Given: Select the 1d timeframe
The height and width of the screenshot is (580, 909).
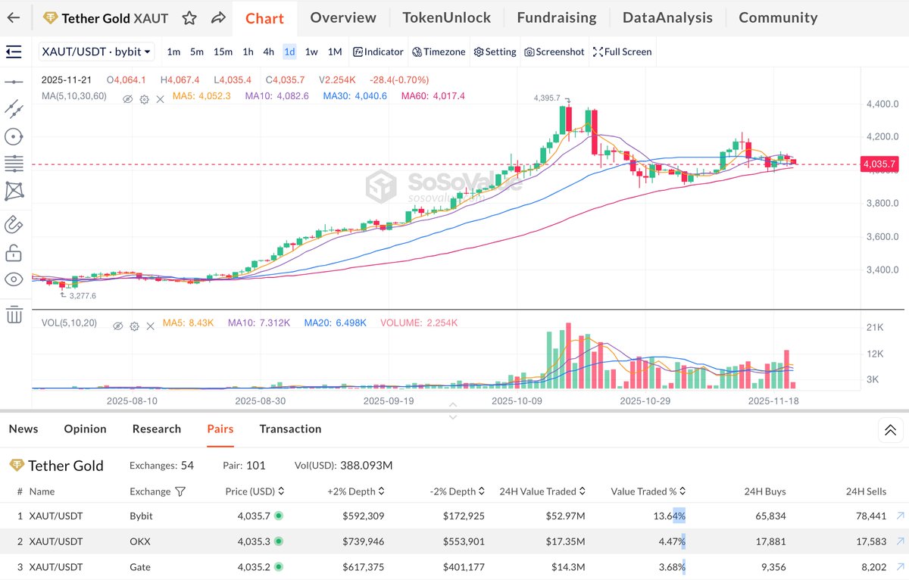Looking at the screenshot, I should point(289,51).
